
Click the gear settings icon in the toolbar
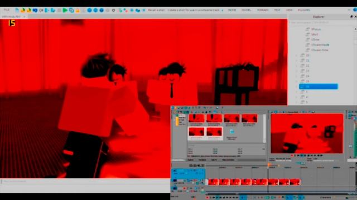point(113,10)
